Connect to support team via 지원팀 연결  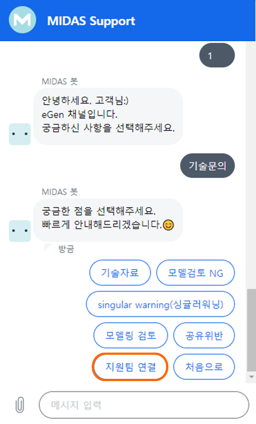point(130,367)
